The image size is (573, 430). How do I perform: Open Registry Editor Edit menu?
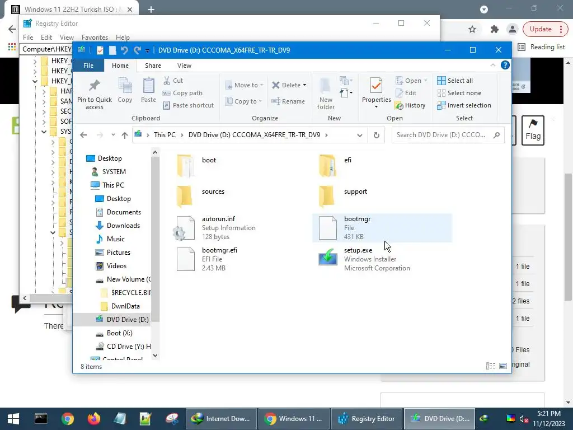point(46,38)
